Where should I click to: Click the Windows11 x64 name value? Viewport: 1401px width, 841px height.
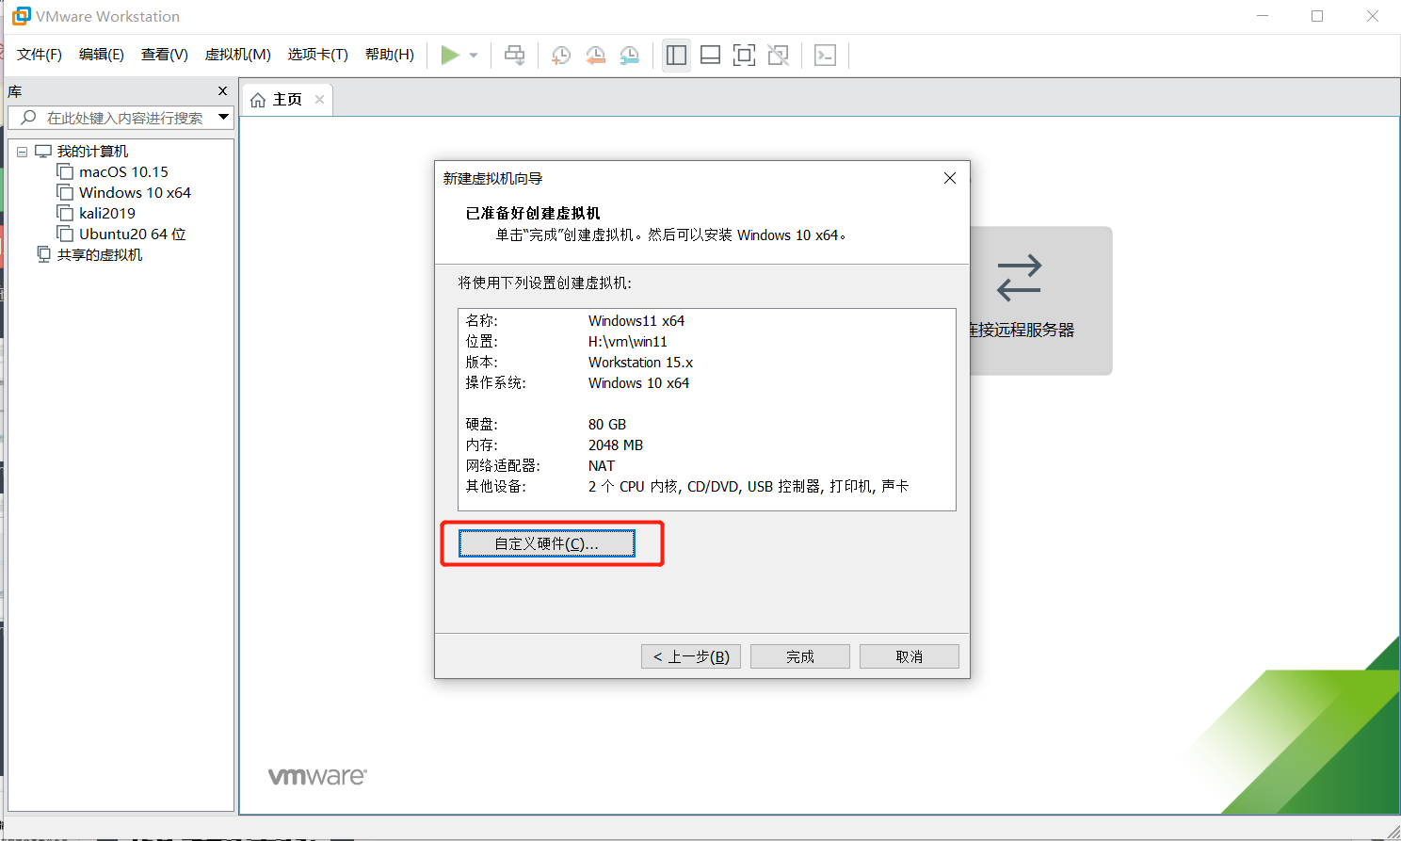click(x=636, y=321)
